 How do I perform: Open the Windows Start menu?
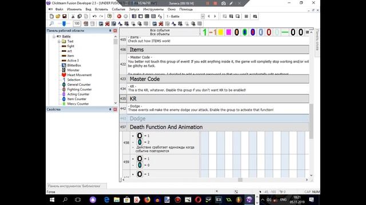point(52,200)
